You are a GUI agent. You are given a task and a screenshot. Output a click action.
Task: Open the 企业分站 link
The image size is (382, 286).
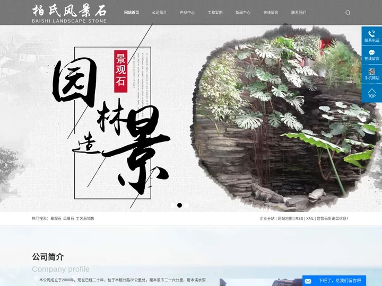pyautogui.click(x=267, y=219)
